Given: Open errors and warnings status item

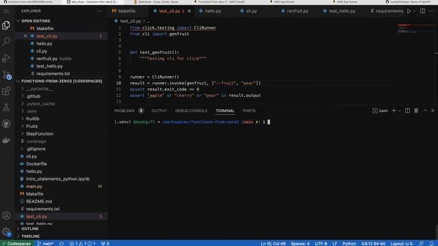Looking at the screenshot, I should [x=82, y=243].
